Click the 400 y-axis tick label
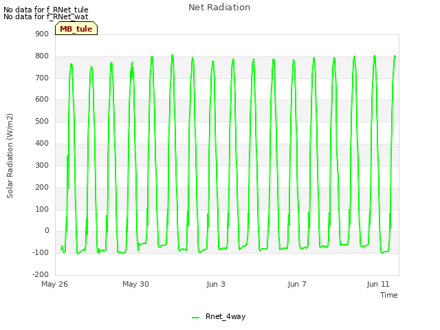Image resolution: width=440 pixels, height=330 pixels. pyautogui.click(x=42, y=144)
